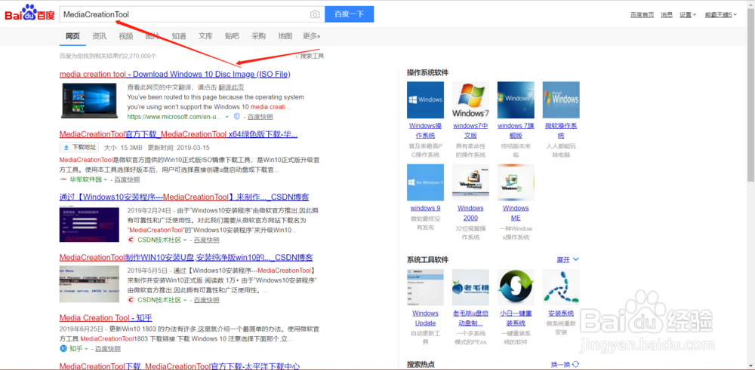Click the Windows 2000 image

470,182
